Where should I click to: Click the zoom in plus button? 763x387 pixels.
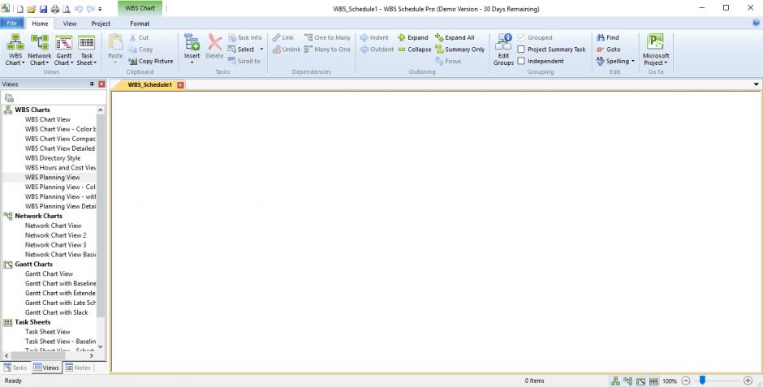pyautogui.click(x=748, y=381)
